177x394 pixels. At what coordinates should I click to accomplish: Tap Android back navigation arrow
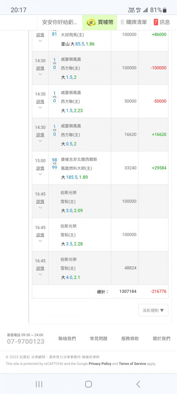pyautogui.click(x=138, y=384)
